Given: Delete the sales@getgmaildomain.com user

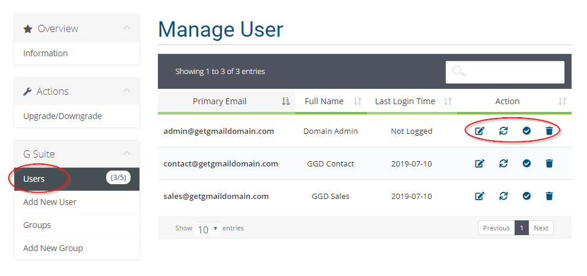Looking at the screenshot, I should [549, 195].
